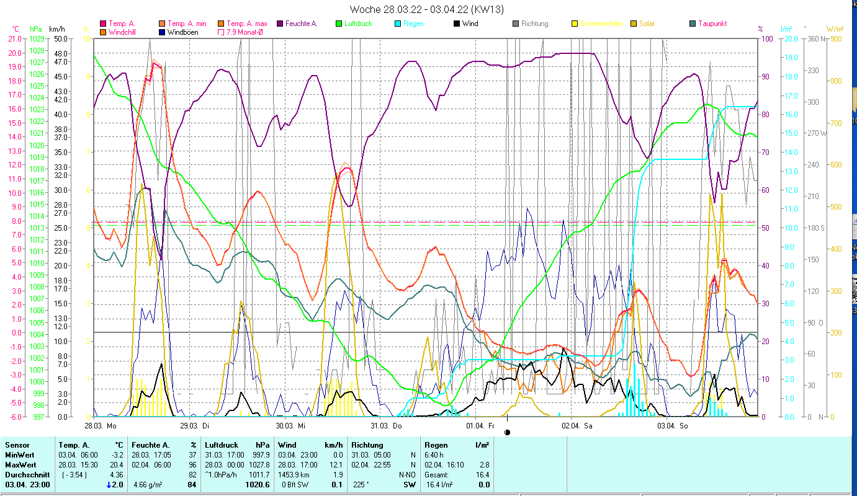Select the '03.04. So' date axis label
This screenshot has height=496, width=857.
tap(673, 426)
